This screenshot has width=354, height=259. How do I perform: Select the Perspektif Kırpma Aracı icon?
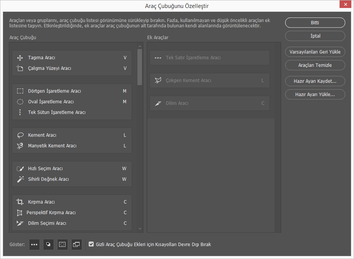[20, 213]
